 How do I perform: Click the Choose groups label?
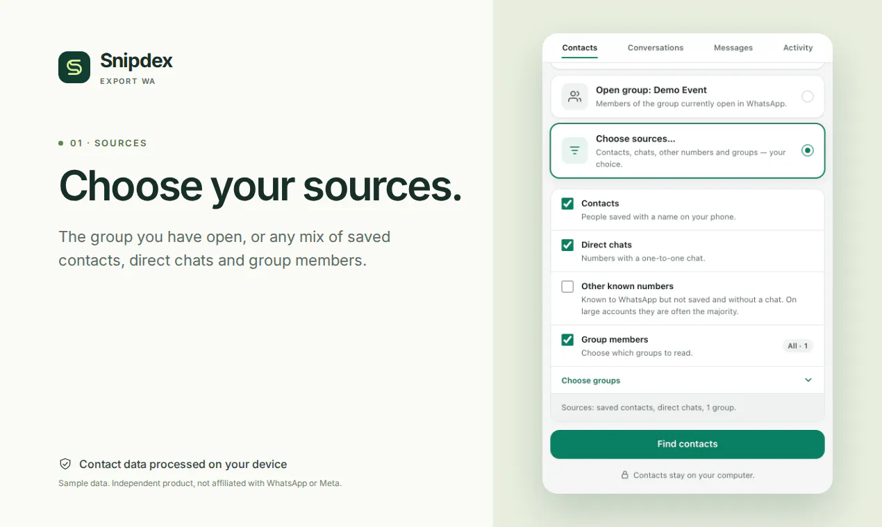click(x=591, y=381)
